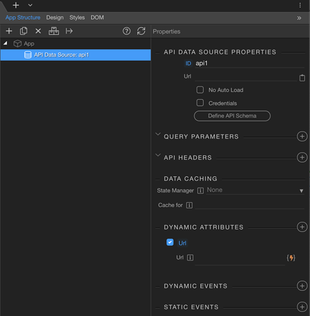310x316 pixels.
Task: Click into the Cache for input field
Action: click(250, 205)
